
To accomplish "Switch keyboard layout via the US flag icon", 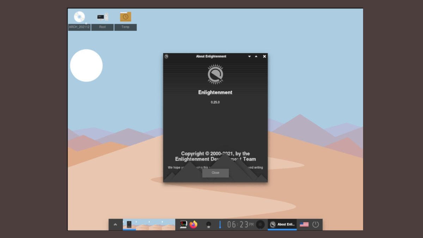I will [x=304, y=224].
